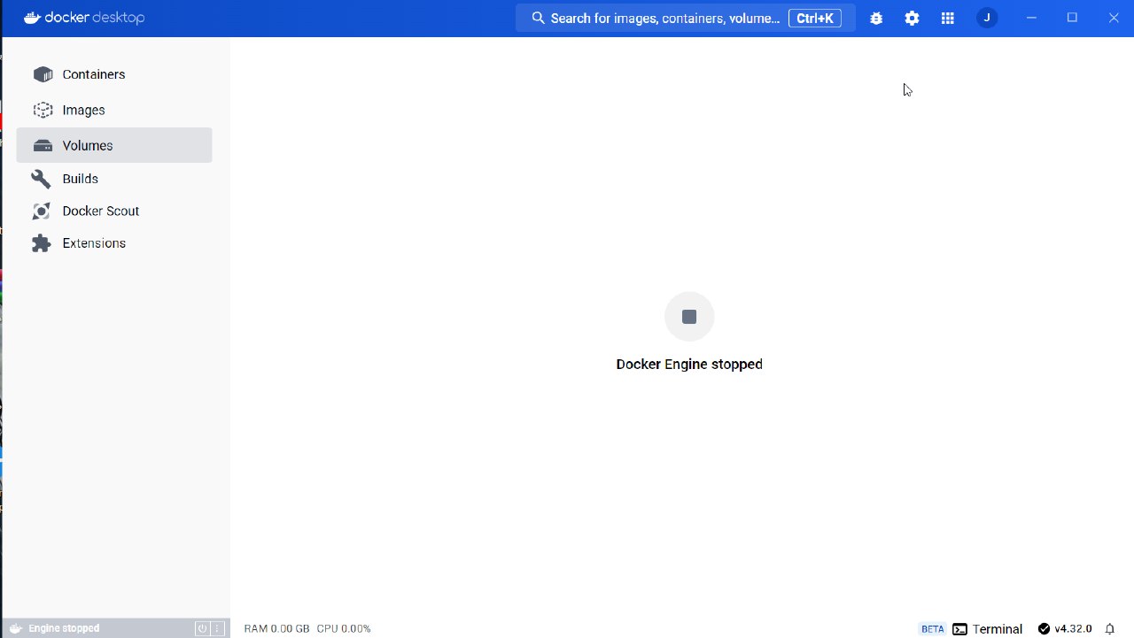Open Settings via the gear icon
The width and height of the screenshot is (1134, 638).
[x=912, y=19]
